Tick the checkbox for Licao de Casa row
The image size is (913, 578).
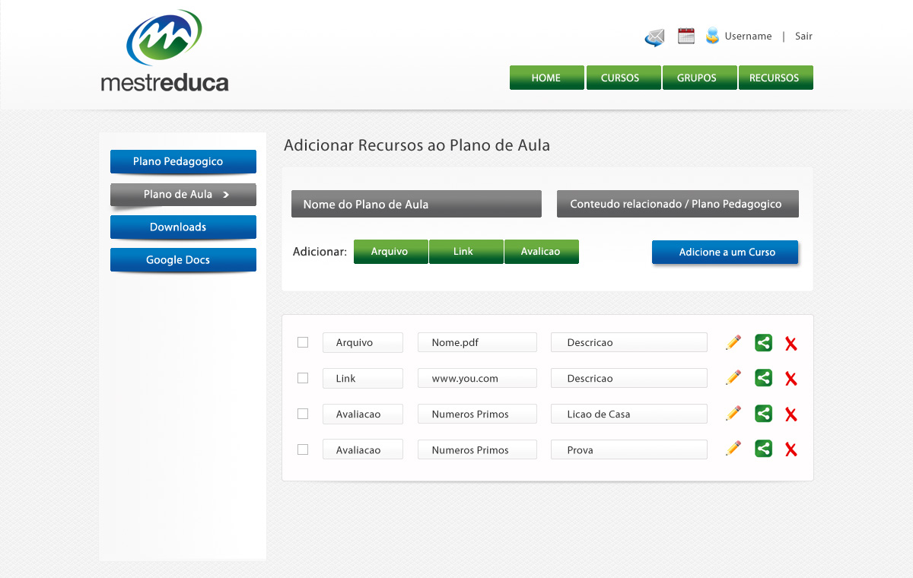[x=303, y=414]
